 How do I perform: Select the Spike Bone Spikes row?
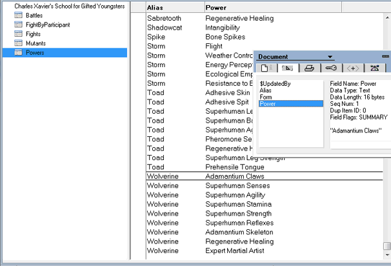tap(265, 37)
